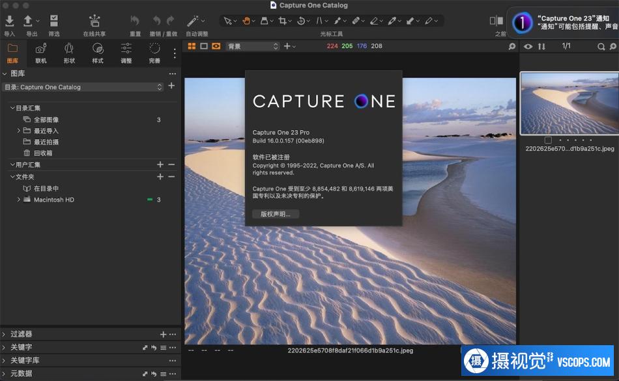Open the 背景 layer dropdown

[x=253, y=46]
